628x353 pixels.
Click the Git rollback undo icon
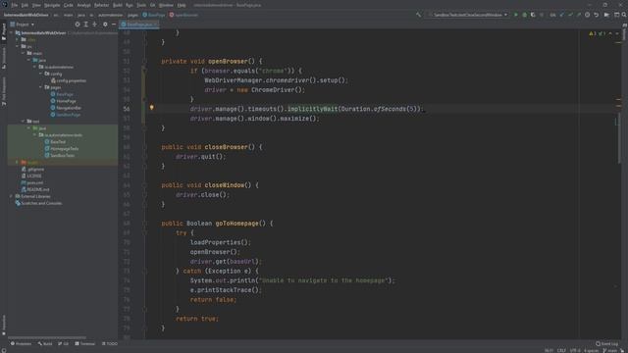(596, 15)
